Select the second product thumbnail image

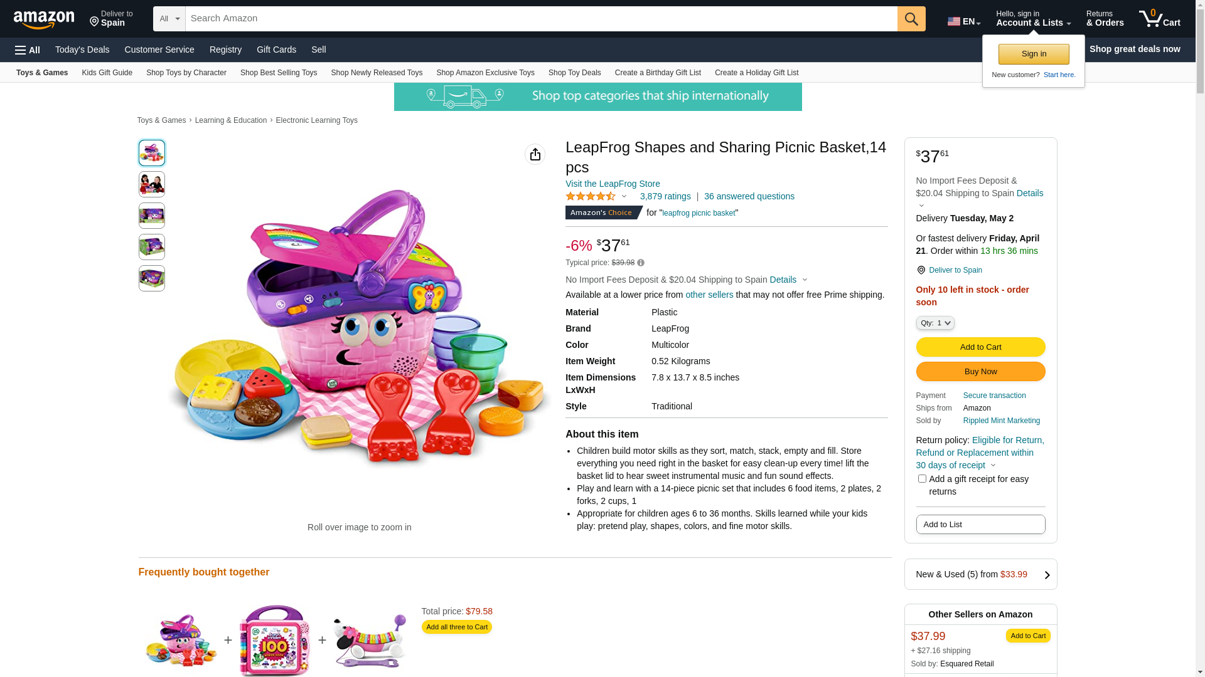(152, 184)
